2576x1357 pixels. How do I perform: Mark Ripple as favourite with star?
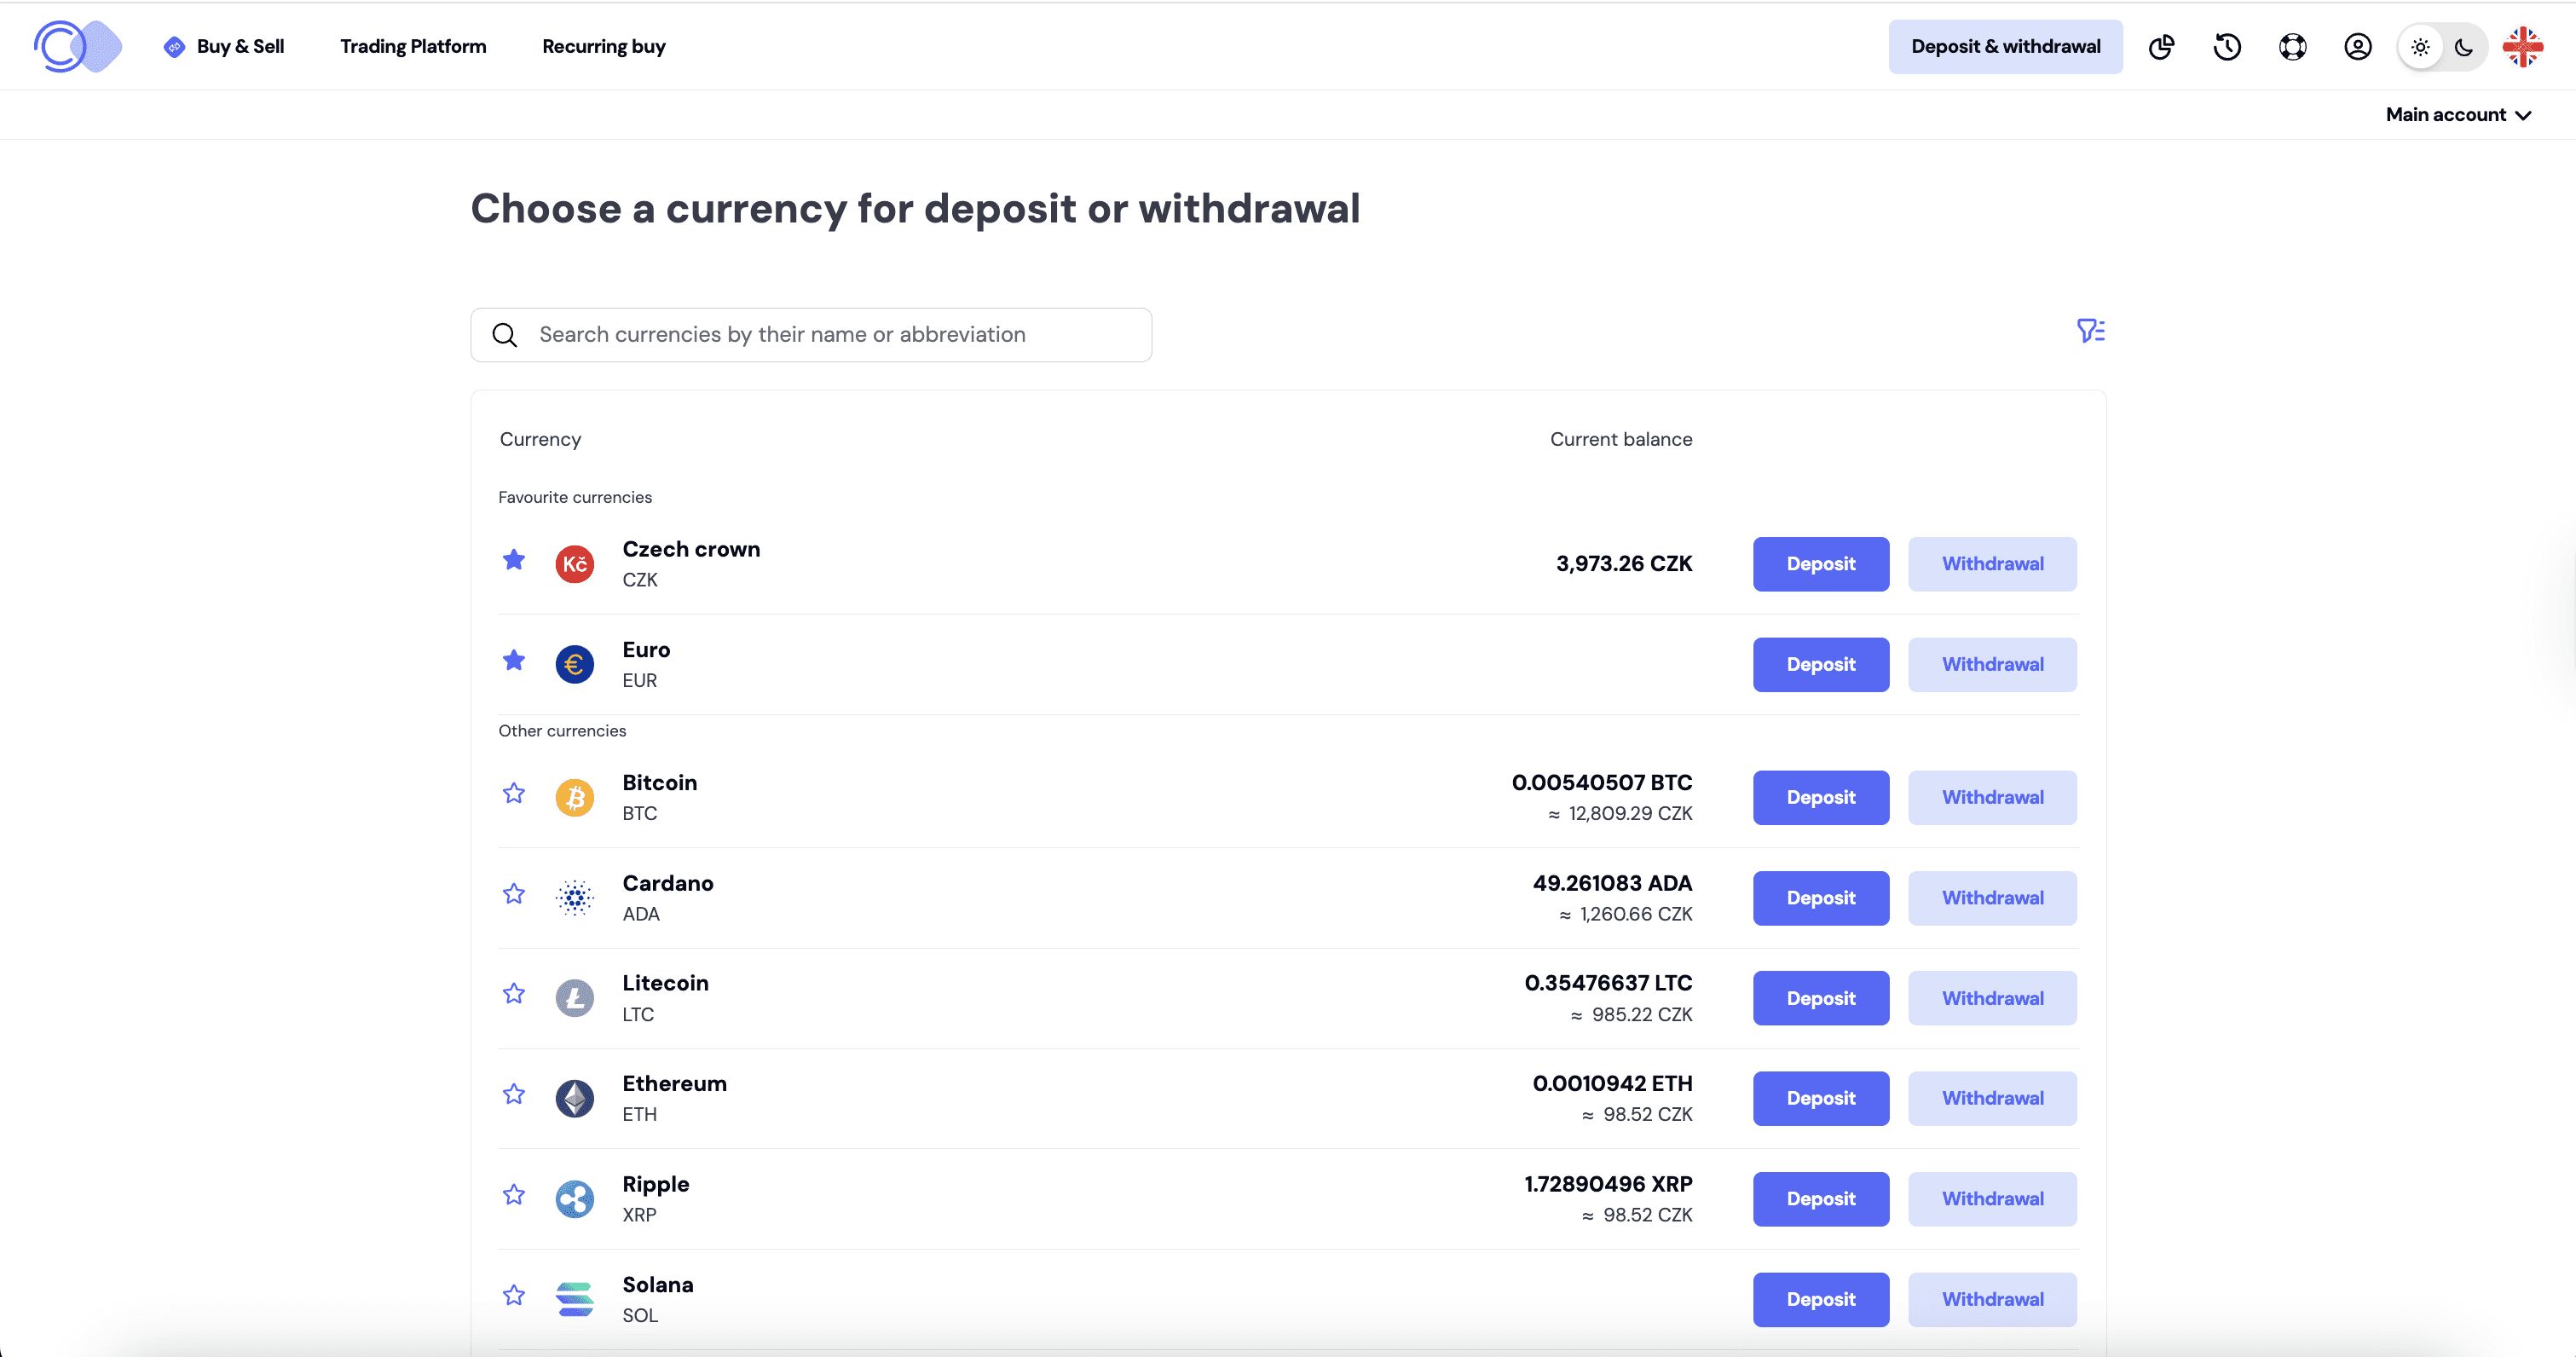click(514, 1194)
